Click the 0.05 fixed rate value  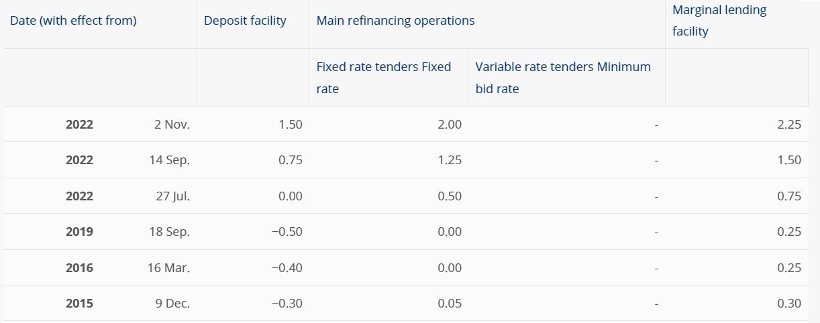click(449, 304)
